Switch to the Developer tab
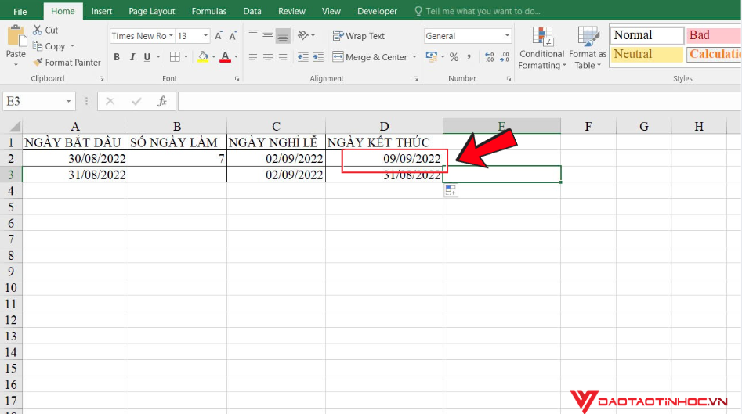The image size is (742, 414). 377,11
